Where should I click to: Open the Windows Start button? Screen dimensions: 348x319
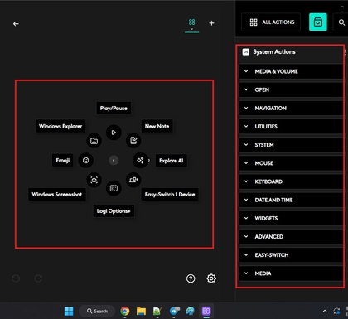click(69, 311)
